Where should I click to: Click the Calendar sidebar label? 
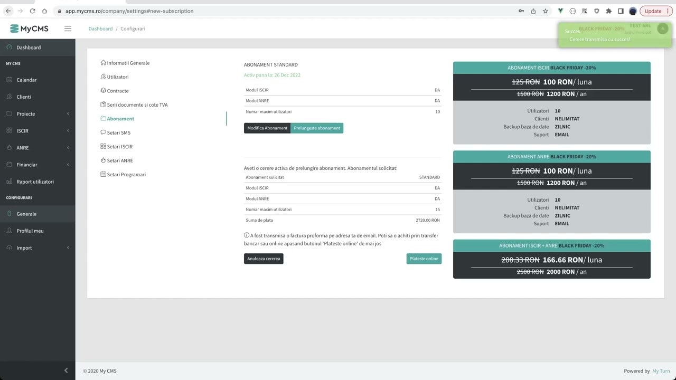[x=26, y=80]
